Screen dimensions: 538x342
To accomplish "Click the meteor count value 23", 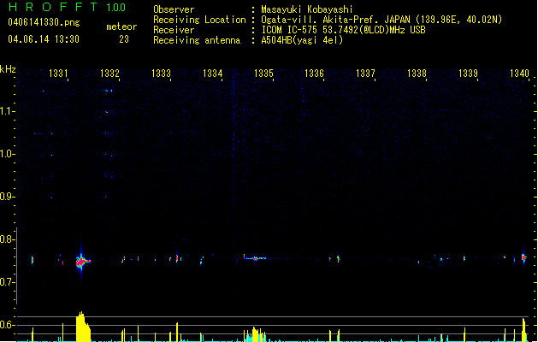I will pos(124,39).
